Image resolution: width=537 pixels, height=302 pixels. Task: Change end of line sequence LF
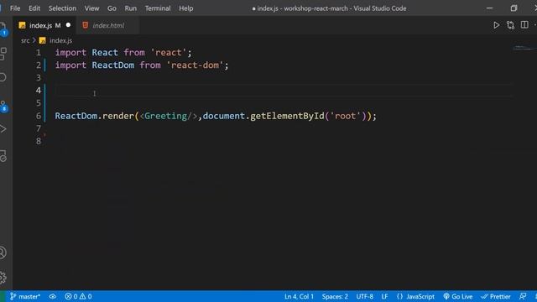tap(384, 296)
